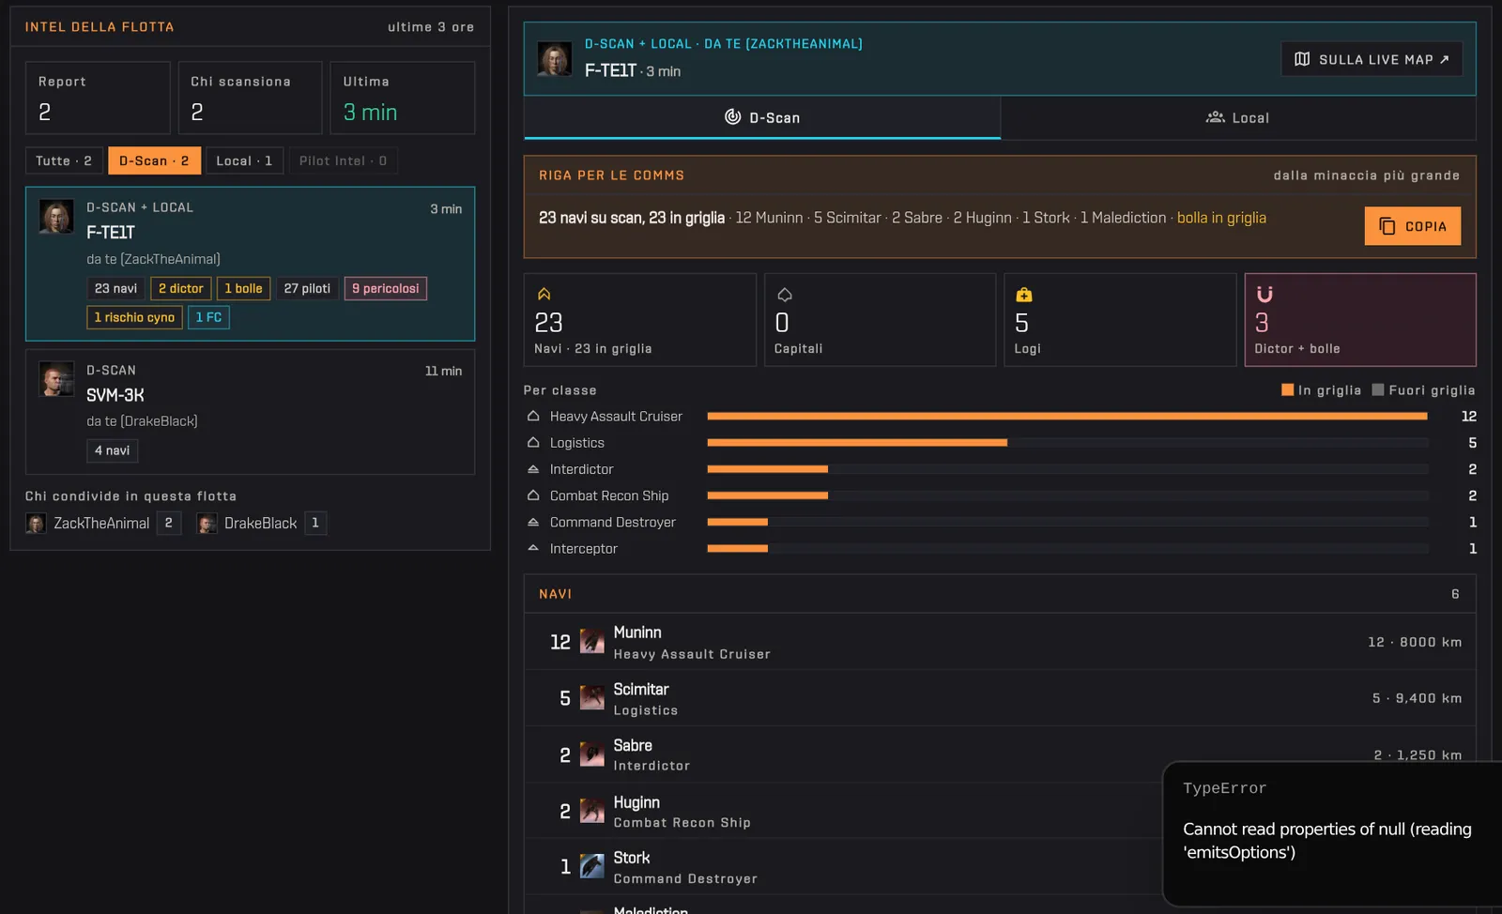Click the Scimitar ship thumbnail
The image size is (1502, 914).
[x=592, y=697]
